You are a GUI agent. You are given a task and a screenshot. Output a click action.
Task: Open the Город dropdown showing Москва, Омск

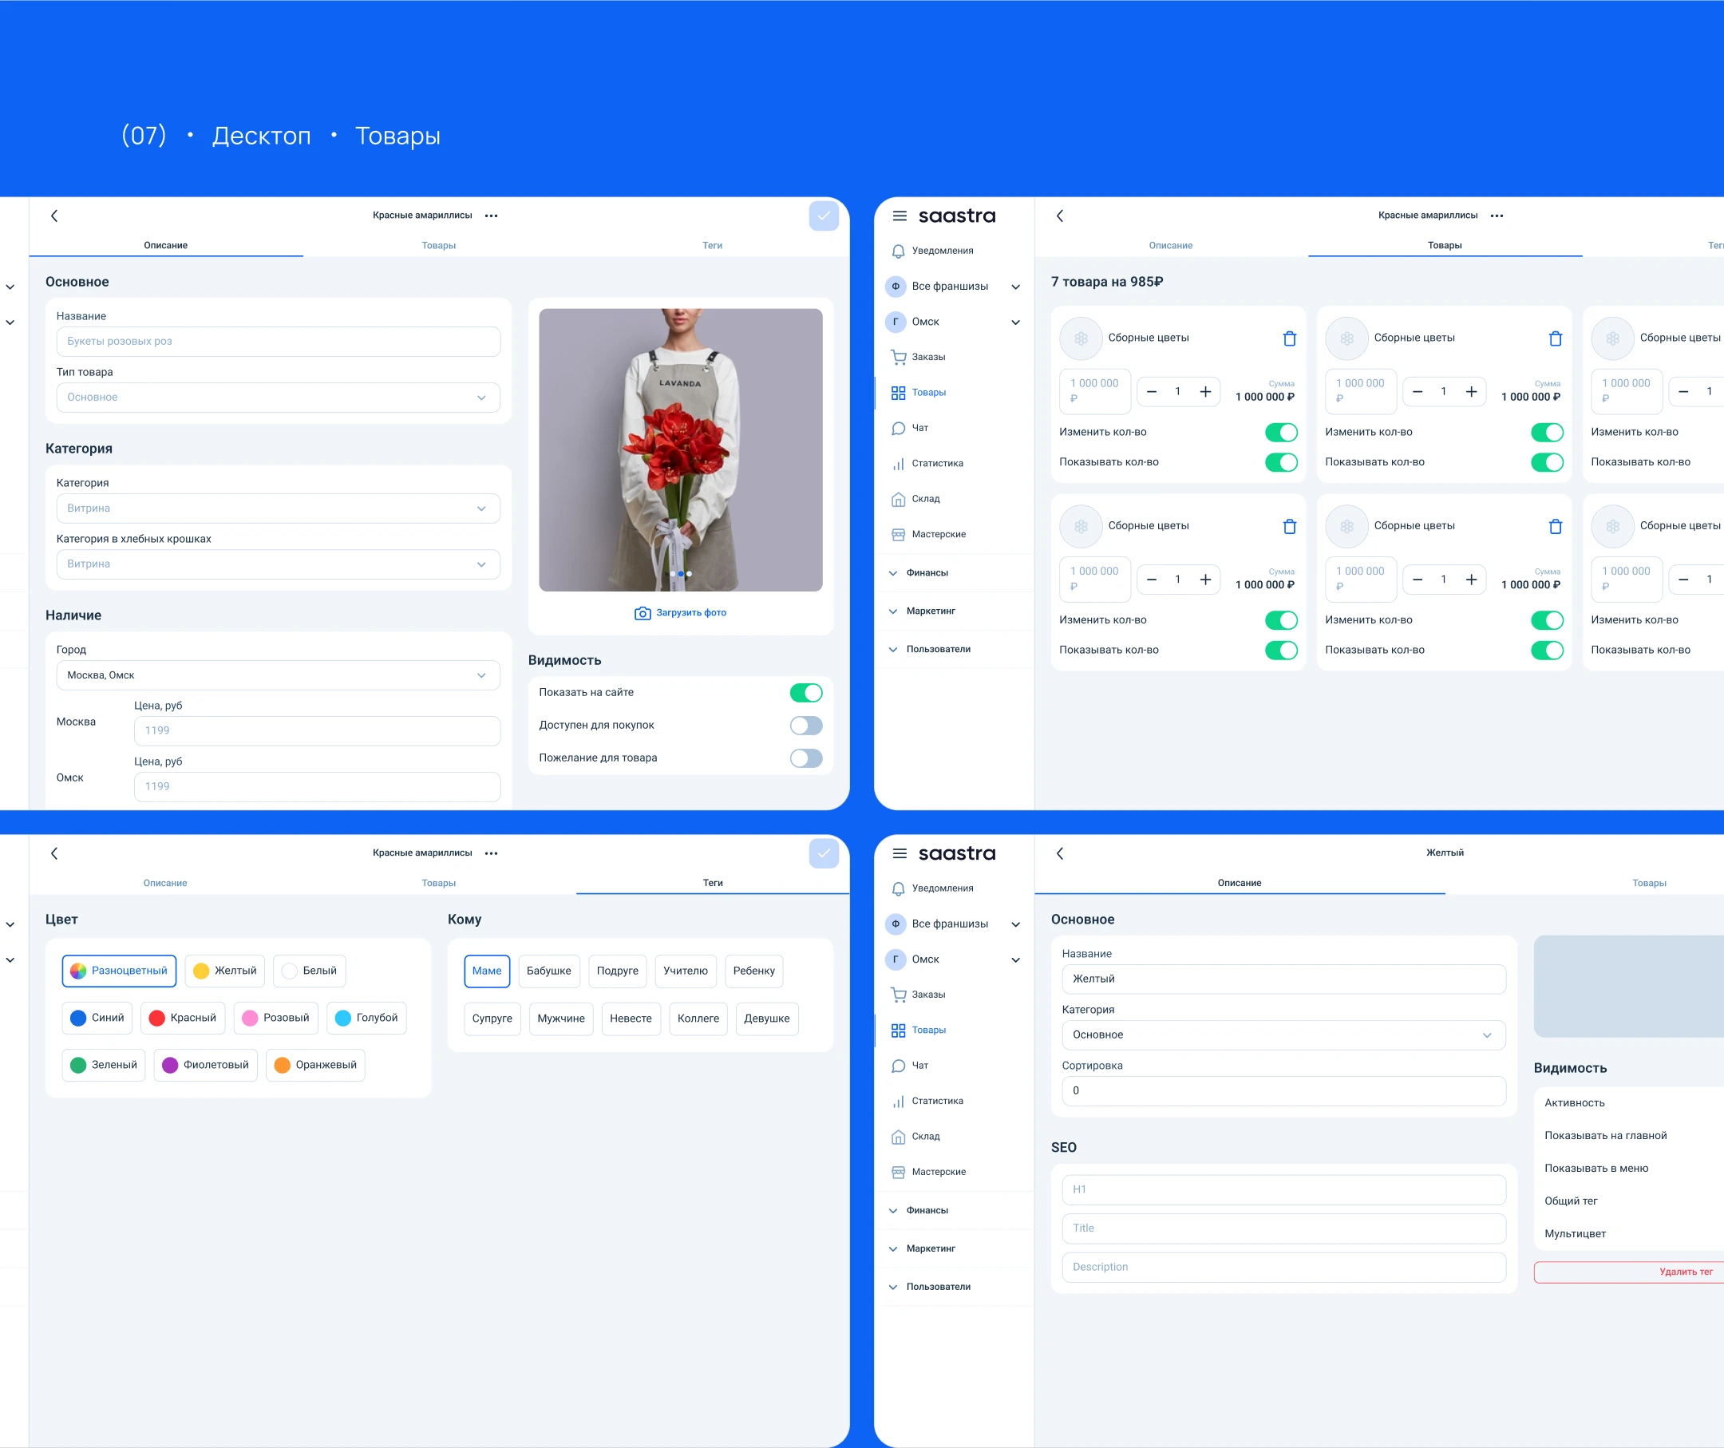(x=278, y=675)
